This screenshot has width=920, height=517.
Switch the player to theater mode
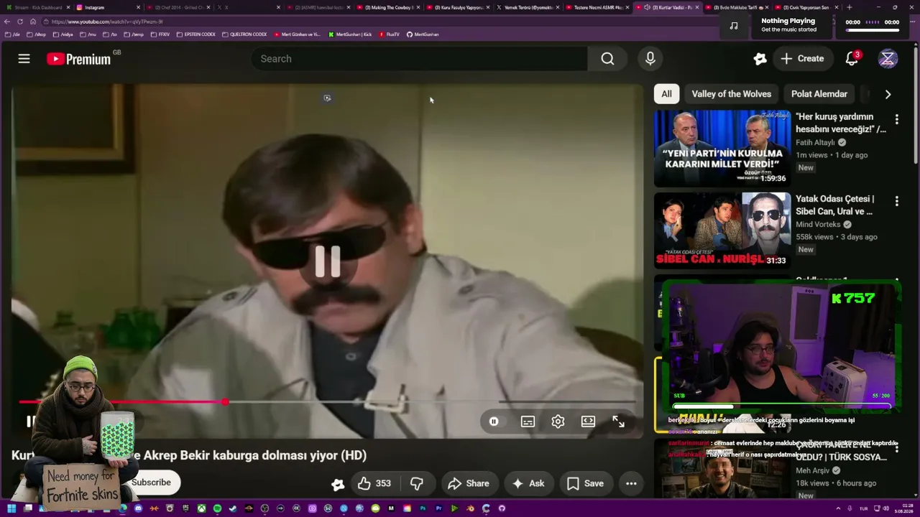tap(588, 421)
